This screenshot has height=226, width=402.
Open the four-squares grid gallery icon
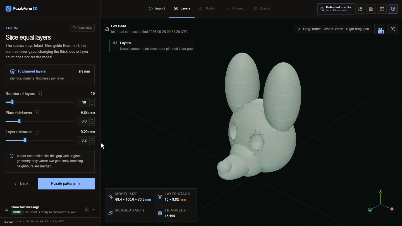pos(371,9)
